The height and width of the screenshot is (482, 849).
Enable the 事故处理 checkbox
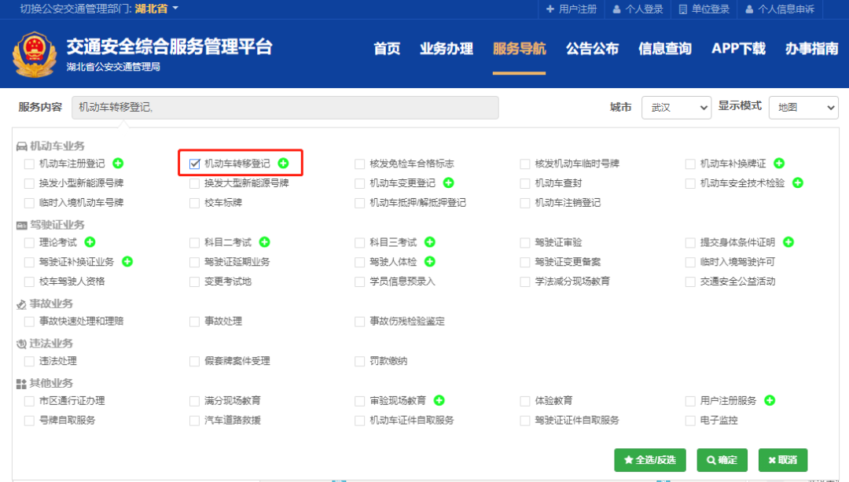pyautogui.click(x=194, y=322)
